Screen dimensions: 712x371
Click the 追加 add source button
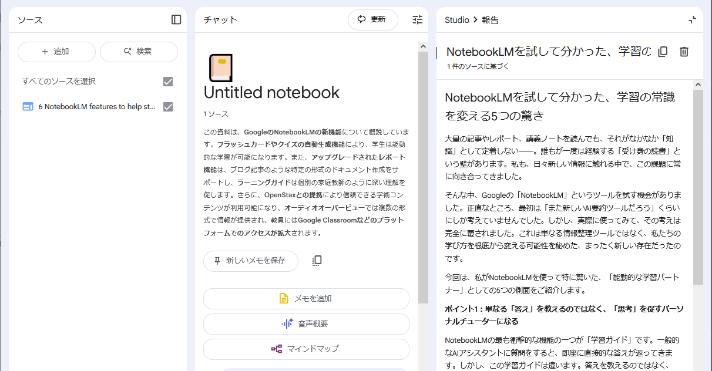point(56,52)
